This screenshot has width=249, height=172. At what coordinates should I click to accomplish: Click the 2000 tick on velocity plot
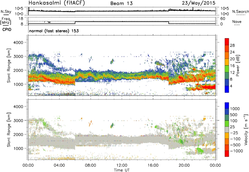click(x=18, y=134)
